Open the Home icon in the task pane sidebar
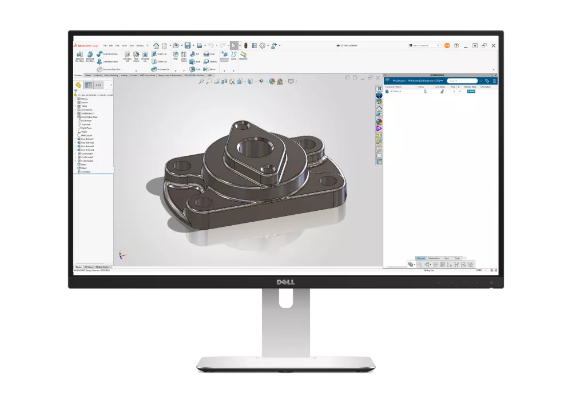 (x=379, y=109)
